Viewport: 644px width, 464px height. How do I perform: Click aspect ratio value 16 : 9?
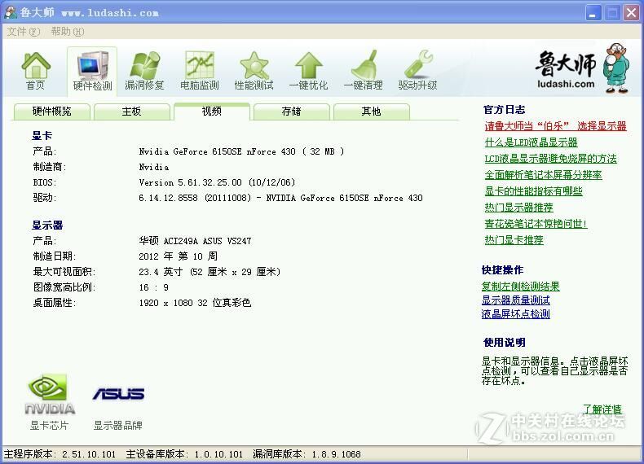[153, 287]
